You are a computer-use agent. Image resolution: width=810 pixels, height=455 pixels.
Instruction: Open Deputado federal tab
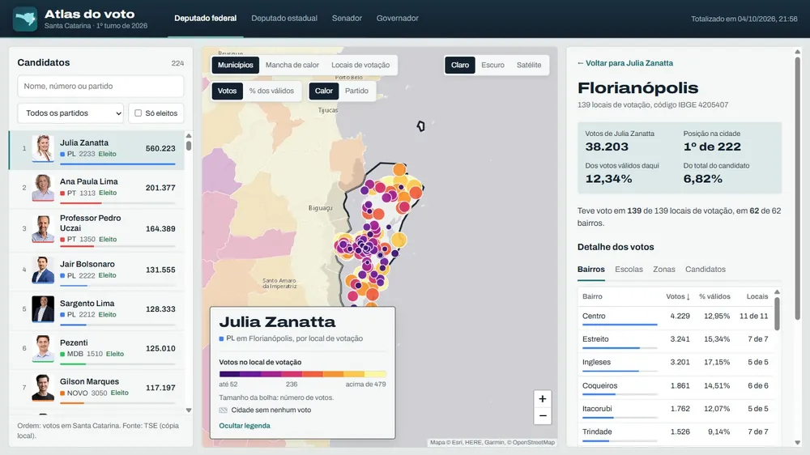(x=206, y=19)
